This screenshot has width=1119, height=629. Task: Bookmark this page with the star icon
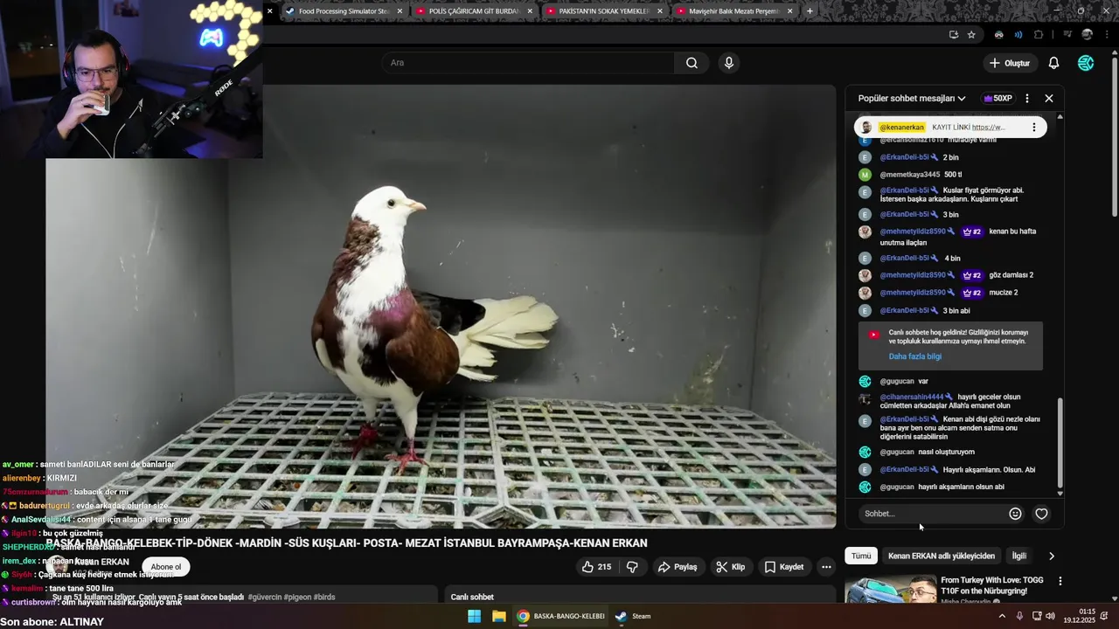tap(971, 35)
